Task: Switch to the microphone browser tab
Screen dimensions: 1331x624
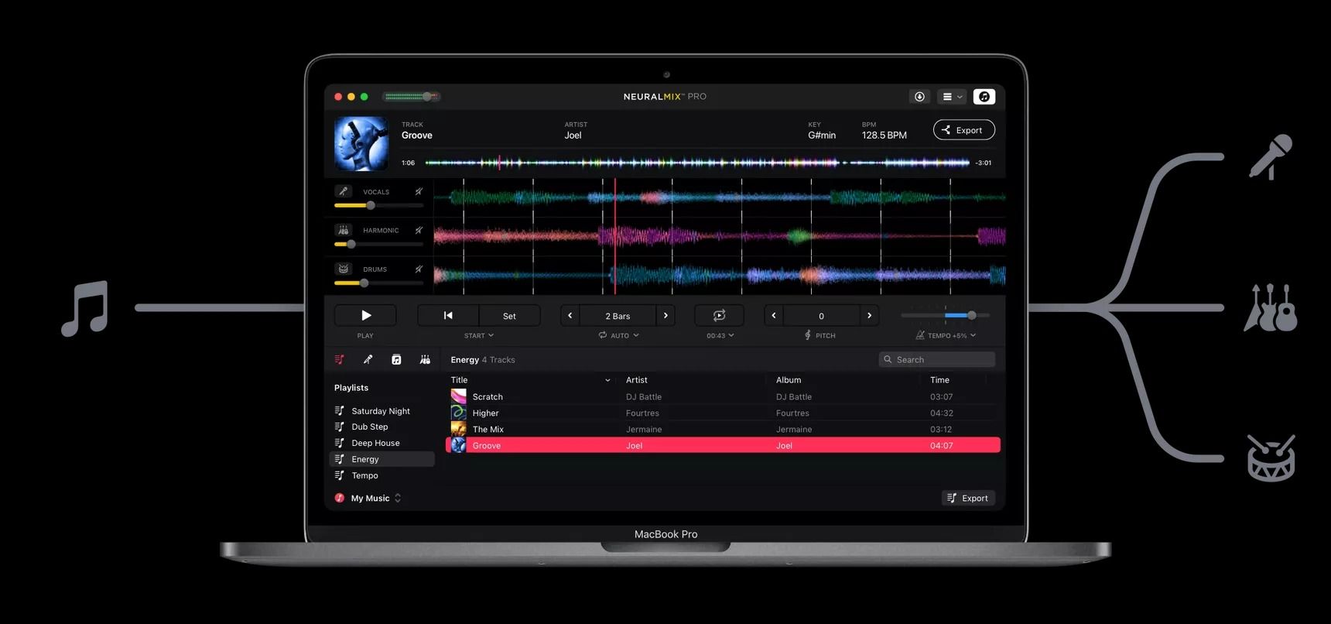Action: [368, 359]
